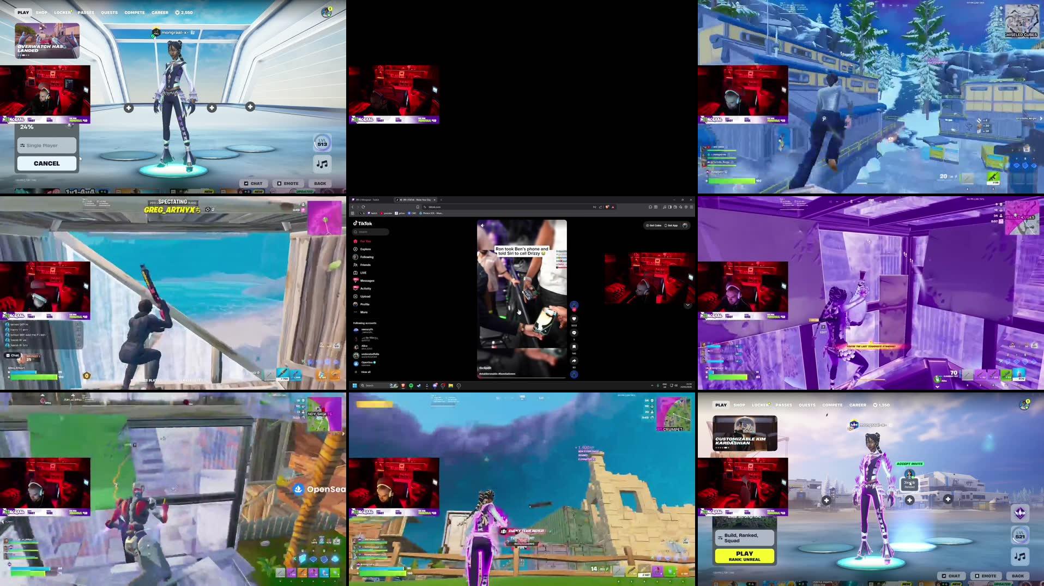Screen dimensions: 1044x586
Task: Open CAREER tab in the 1,350 V-Bucks lobby
Action: [x=858, y=405]
